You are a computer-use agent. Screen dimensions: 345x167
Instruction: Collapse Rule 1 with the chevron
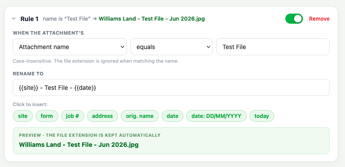(x=14, y=19)
